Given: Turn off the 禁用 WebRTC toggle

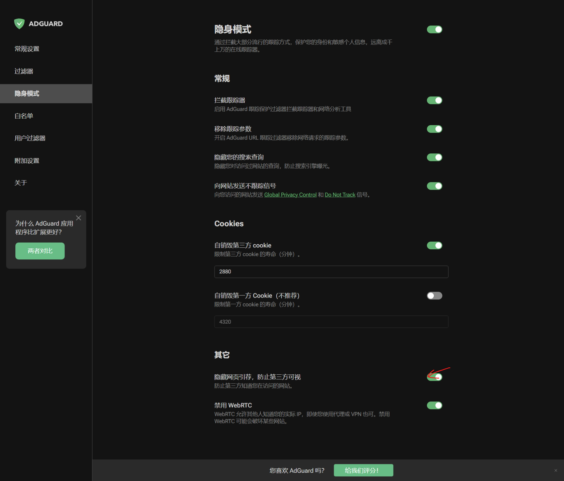Looking at the screenshot, I should [x=434, y=405].
